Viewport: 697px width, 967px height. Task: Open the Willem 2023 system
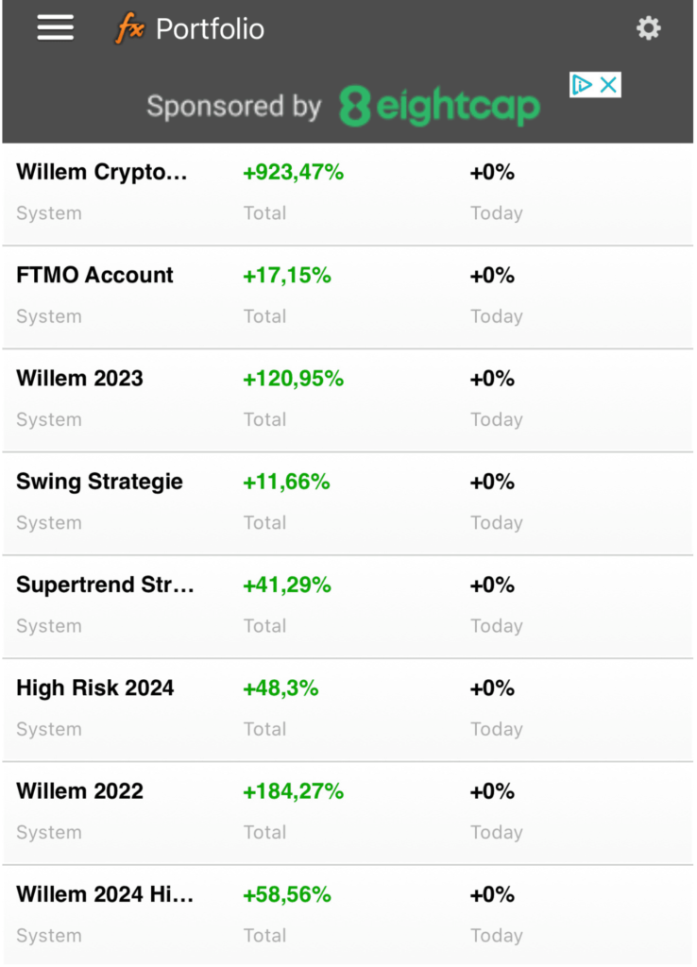79,378
